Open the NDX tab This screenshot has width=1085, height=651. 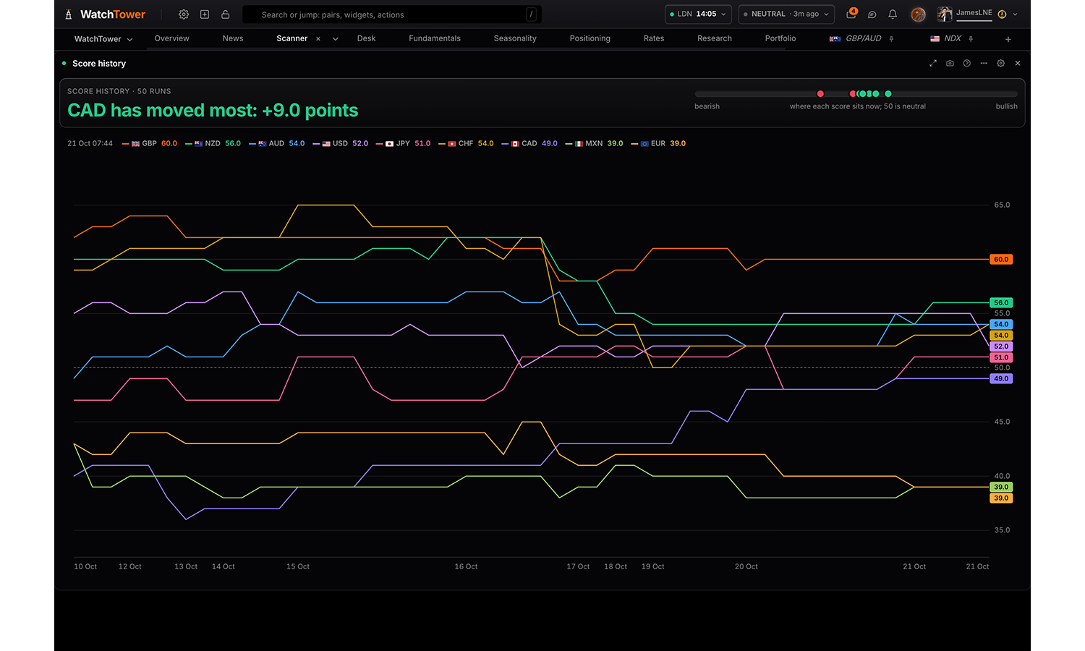946,39
